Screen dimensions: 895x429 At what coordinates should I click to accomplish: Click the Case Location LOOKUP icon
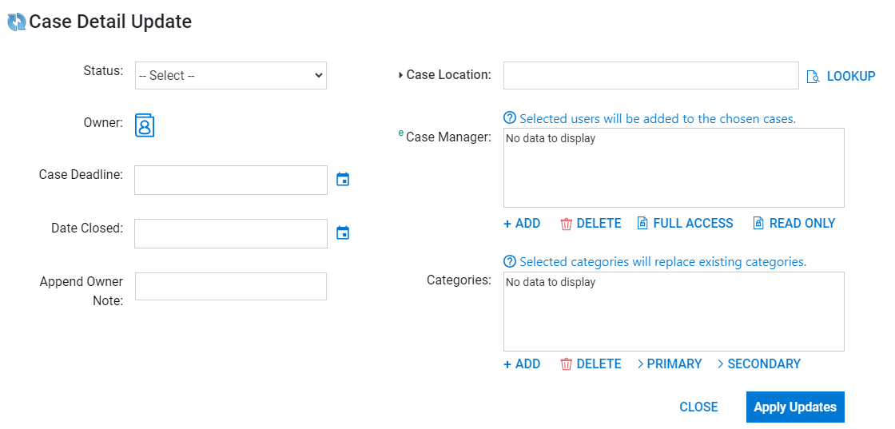pos(813,77)
